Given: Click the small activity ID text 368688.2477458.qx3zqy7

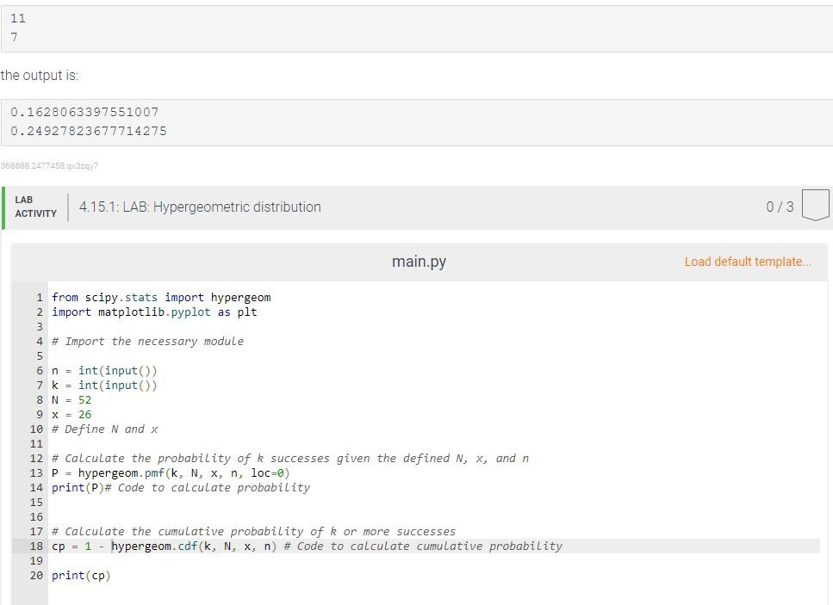Looking at the screenshot, I should click(49, 165).
